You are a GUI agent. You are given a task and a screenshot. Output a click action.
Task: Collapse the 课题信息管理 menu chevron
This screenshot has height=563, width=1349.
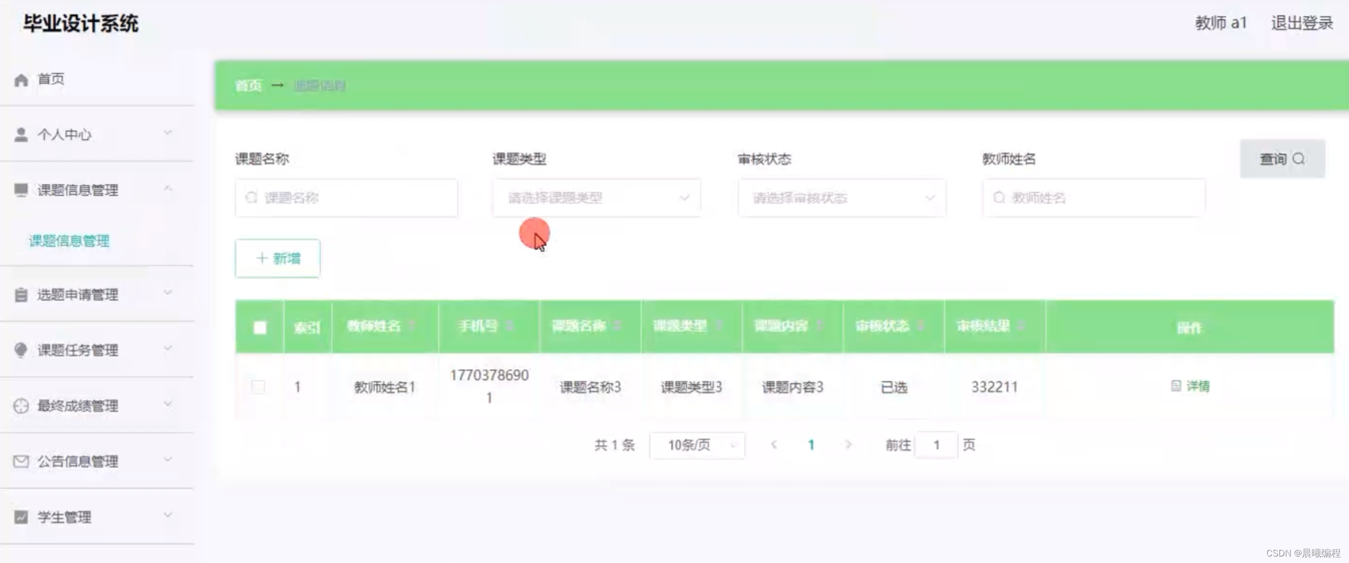pyautogui.click(x=168, y=188)
